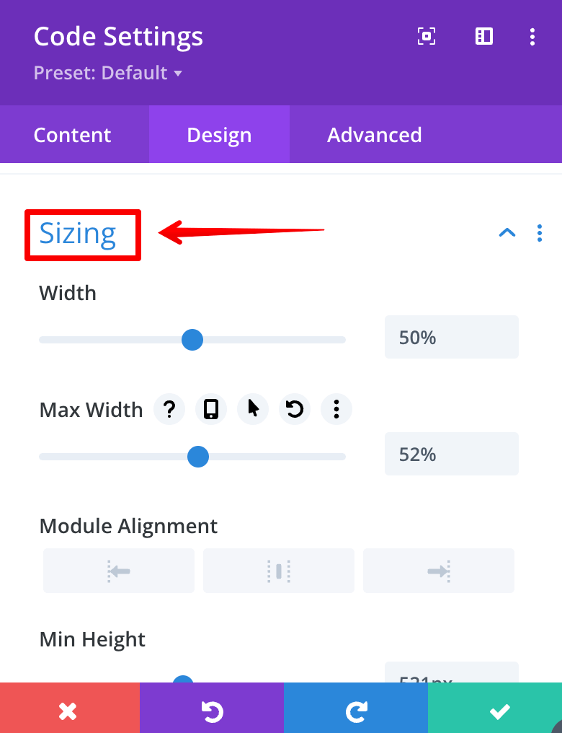The image size is (562, 733).
Task: Select right module alignment
Action: (438, 571)
